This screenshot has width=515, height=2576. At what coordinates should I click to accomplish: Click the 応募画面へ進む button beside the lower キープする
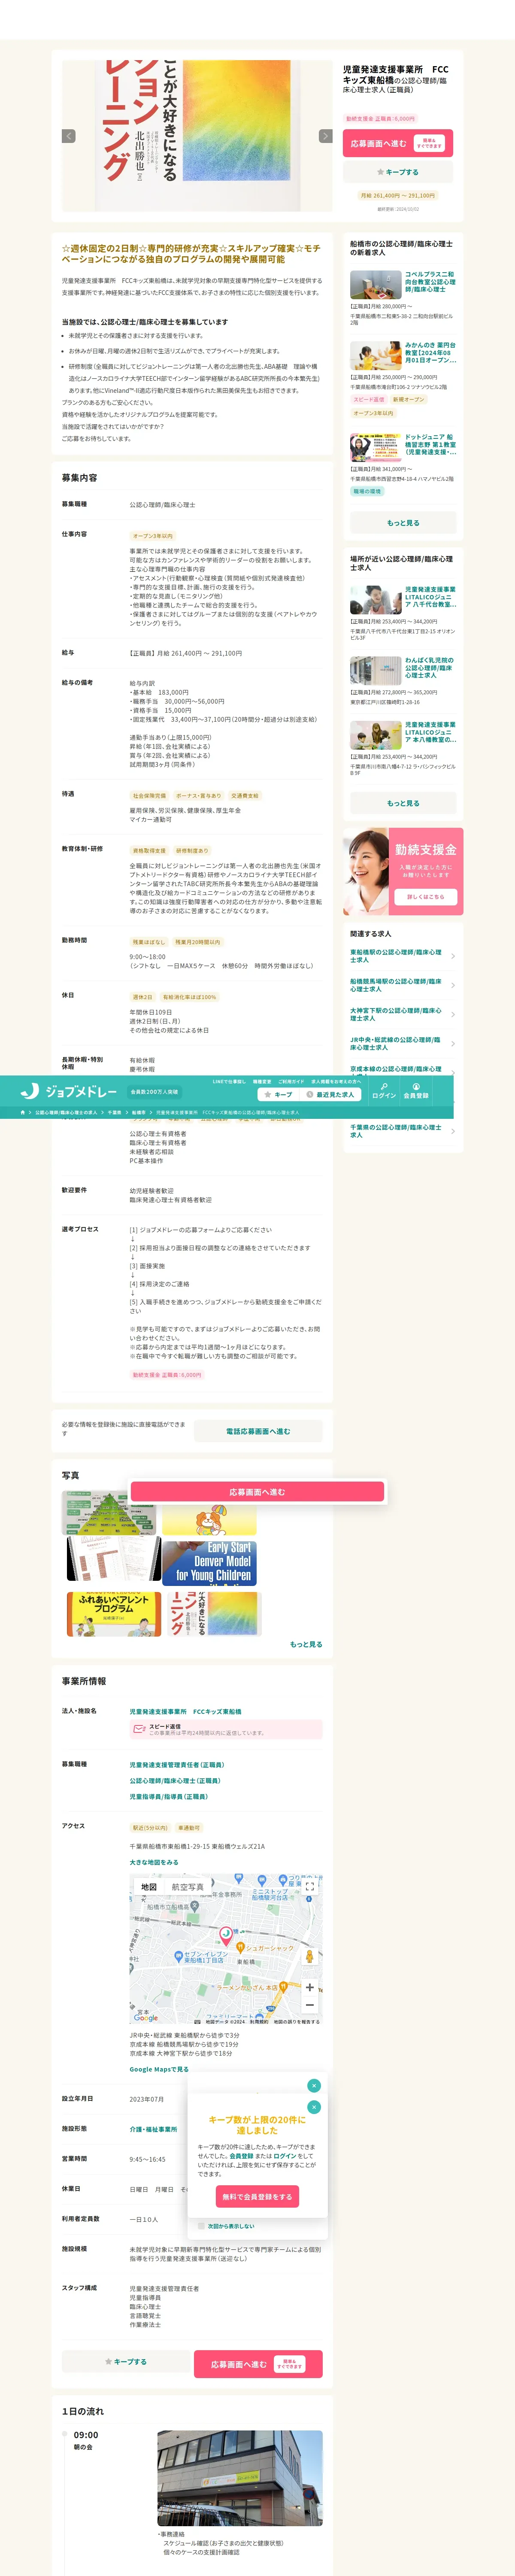[258, 2364]
